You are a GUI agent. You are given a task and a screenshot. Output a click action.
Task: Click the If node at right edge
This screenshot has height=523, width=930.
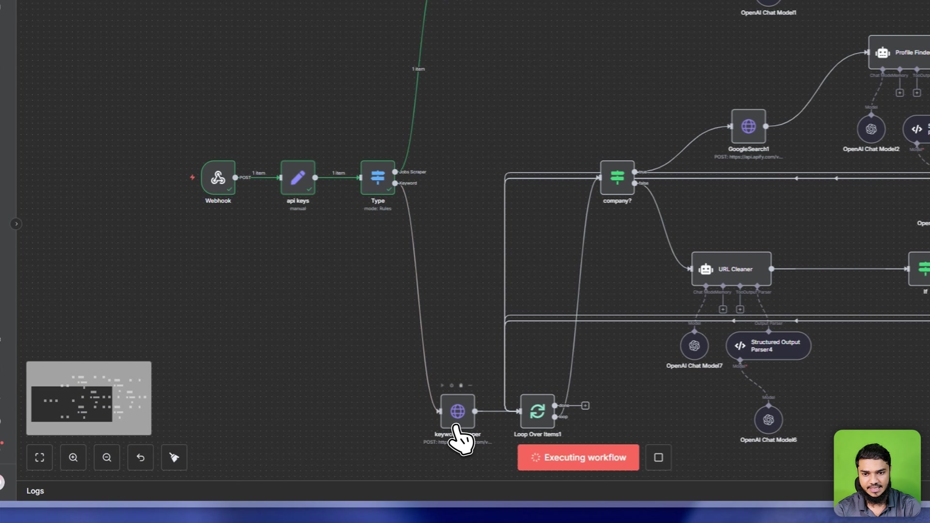point(920,269)
